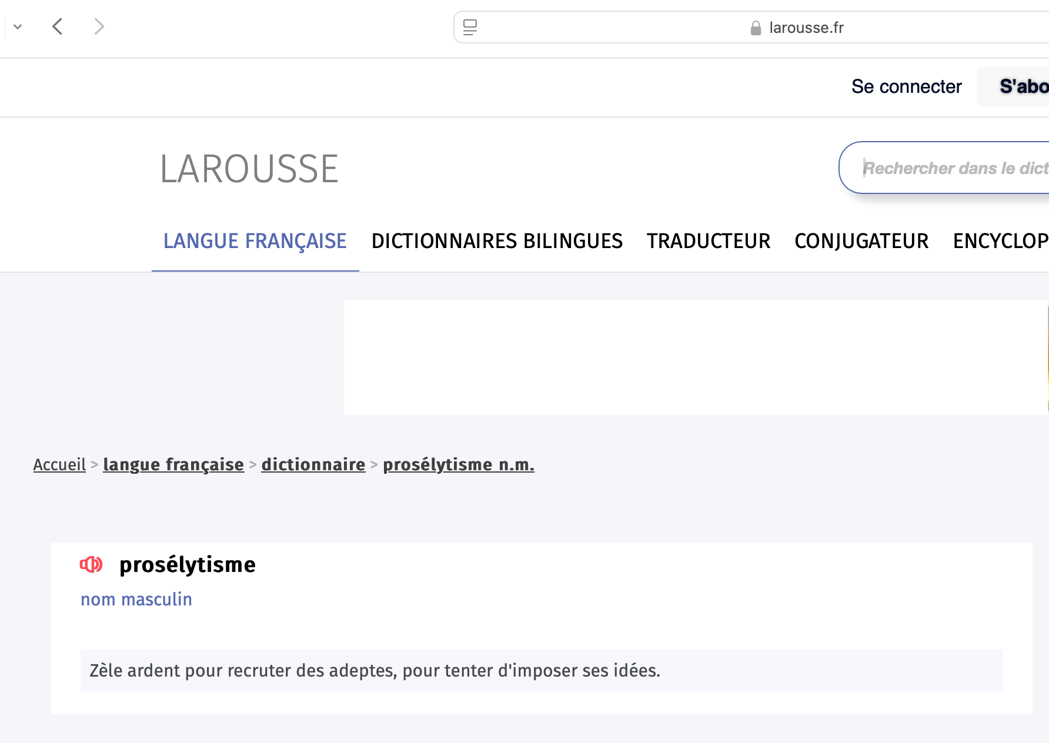
Task: Open the LANGUE FRANÇAISE tab
Action: pyautogui.click(x=255, y=242)
